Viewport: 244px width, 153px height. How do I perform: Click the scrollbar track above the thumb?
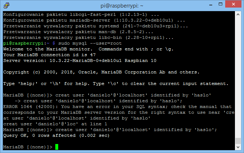point(238,72)
